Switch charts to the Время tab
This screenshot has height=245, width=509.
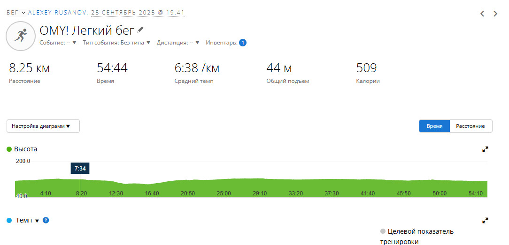click(x=434, y=126)
